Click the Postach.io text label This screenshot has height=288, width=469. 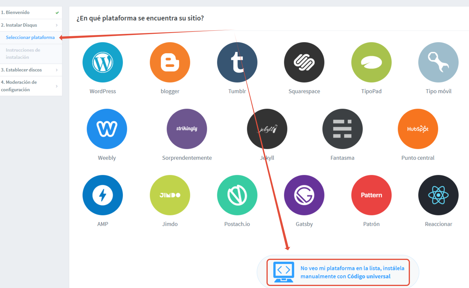[237, 224]
